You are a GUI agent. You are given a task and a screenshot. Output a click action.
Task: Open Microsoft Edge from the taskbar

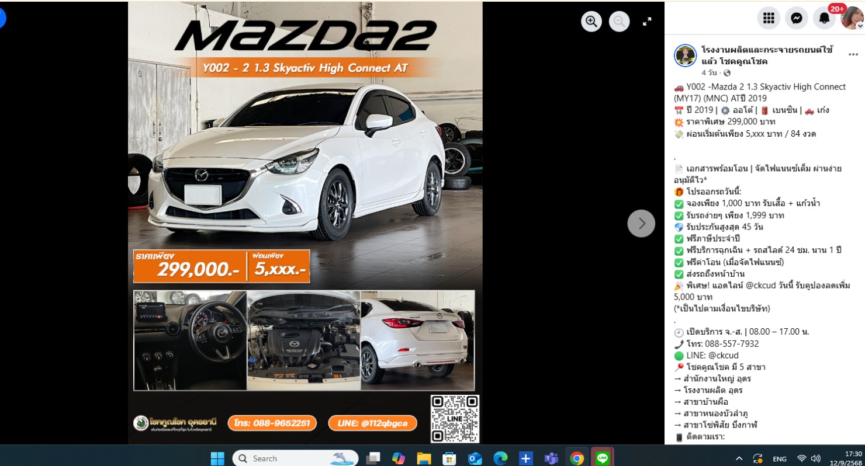(x=500, y=458)
